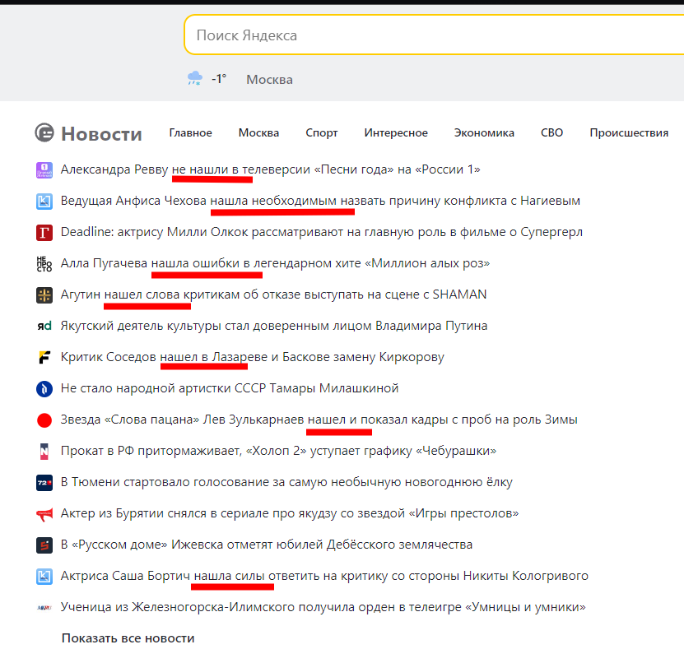The height and width of the screenshot is (663, 684).
Task: Open Deadline headline about Милли Олкок Супергерл
Action: 322,232
